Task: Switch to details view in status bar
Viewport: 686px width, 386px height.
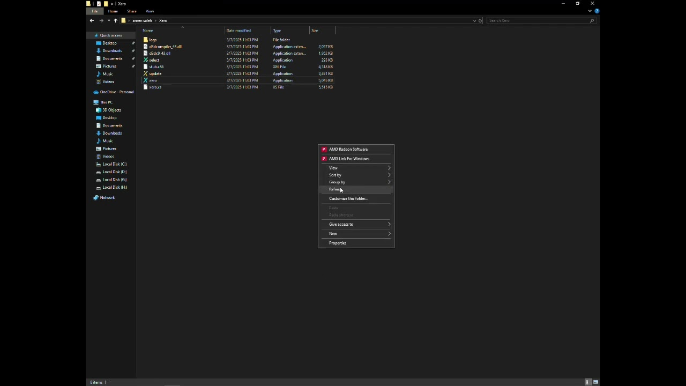Action: pyautogui.click(x=588, y=382)
